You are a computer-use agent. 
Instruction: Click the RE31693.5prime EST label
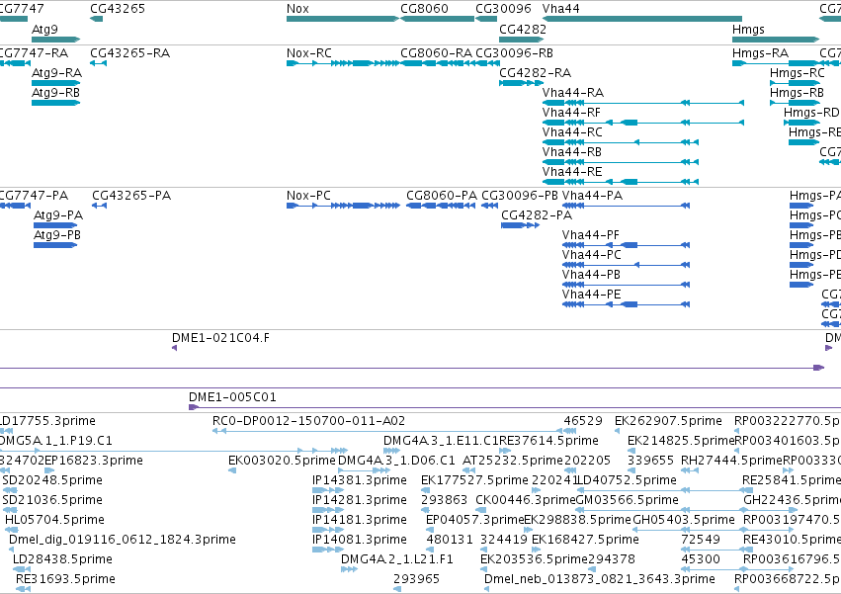point(65,579)
